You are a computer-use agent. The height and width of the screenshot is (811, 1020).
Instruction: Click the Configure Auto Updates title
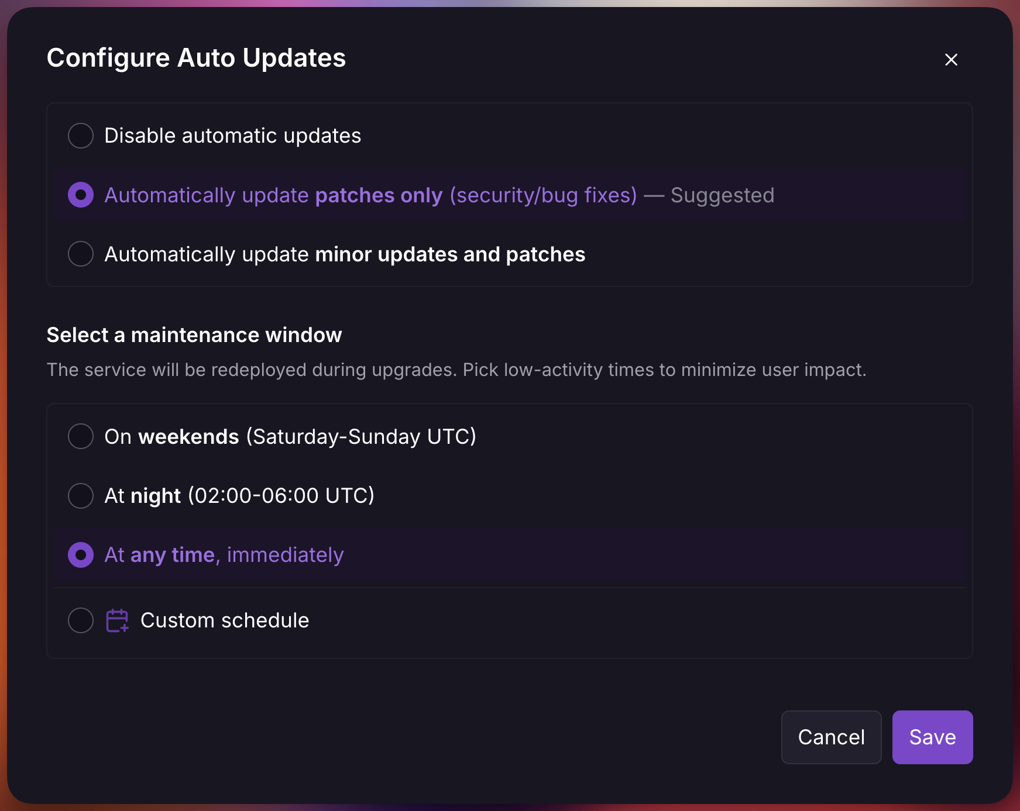(196, 58)
